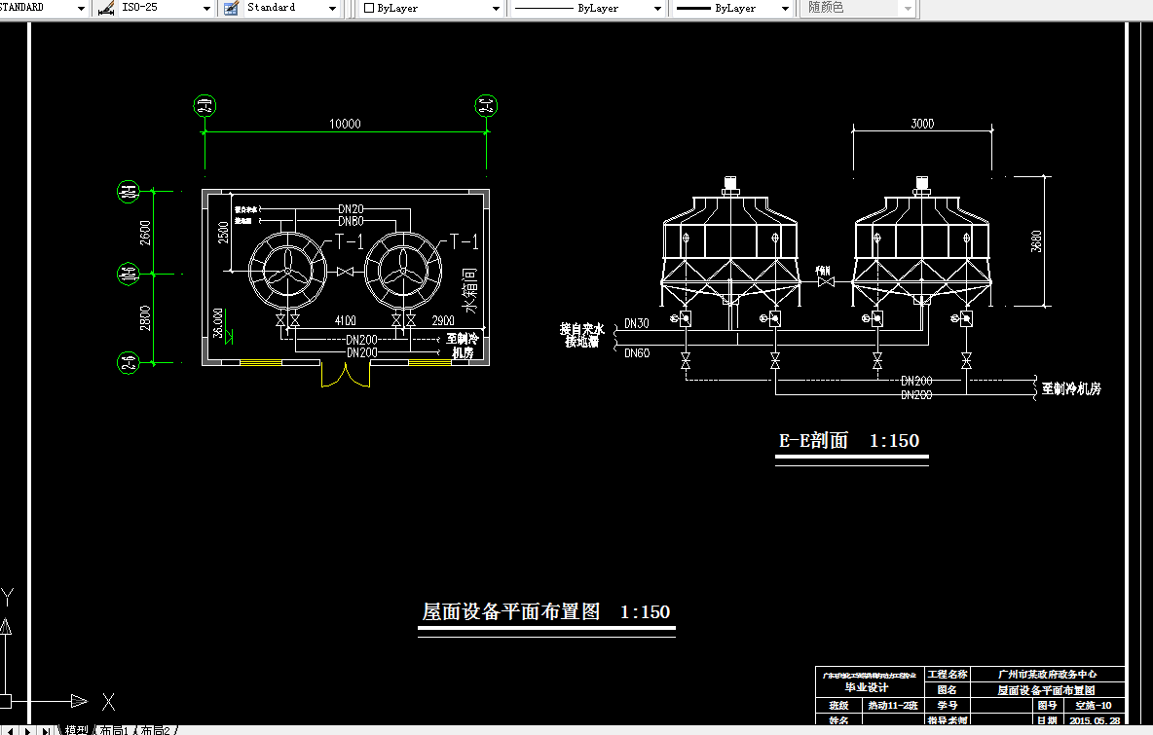Screen dimensions: 1153x735
Task: Select the 热动11-2班 class cell
Action: pyautogui.click(x=892, y=705)
